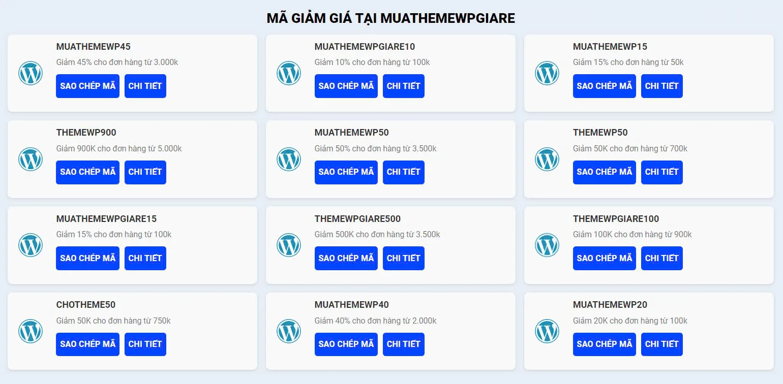This screenshot has height=384, width=783.
Task: Select the WordPress icon beside THEMEWPGIARE100
Action: point(547,245)
